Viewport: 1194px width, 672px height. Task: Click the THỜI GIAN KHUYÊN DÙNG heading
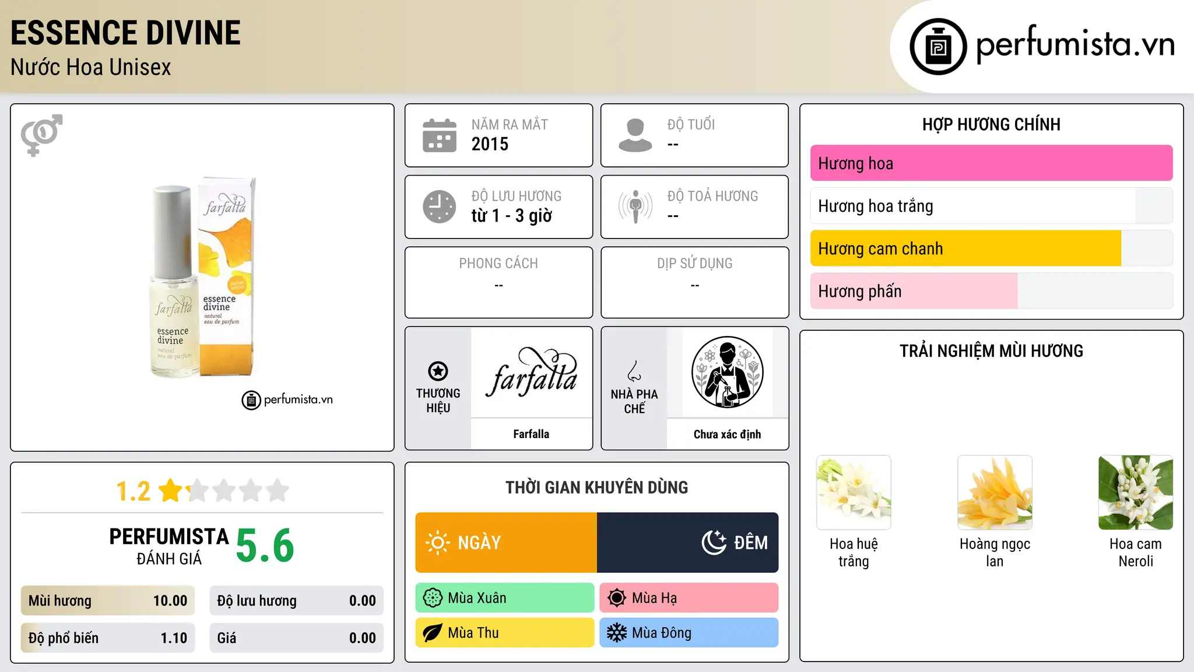(597, 487)
